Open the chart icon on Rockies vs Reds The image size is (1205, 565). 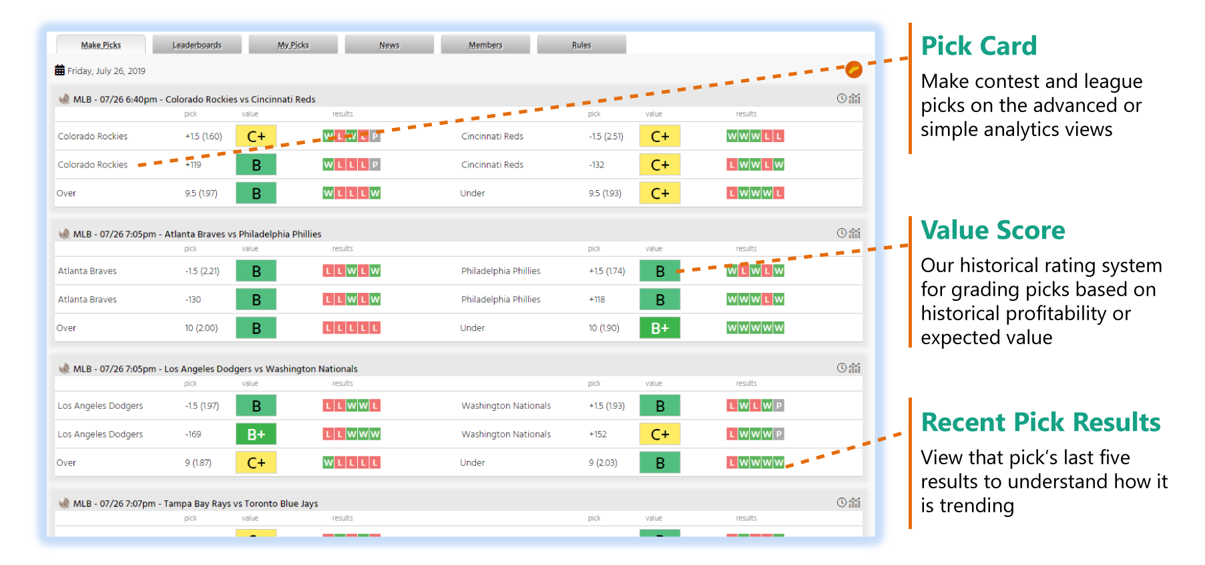coord(855,99)
